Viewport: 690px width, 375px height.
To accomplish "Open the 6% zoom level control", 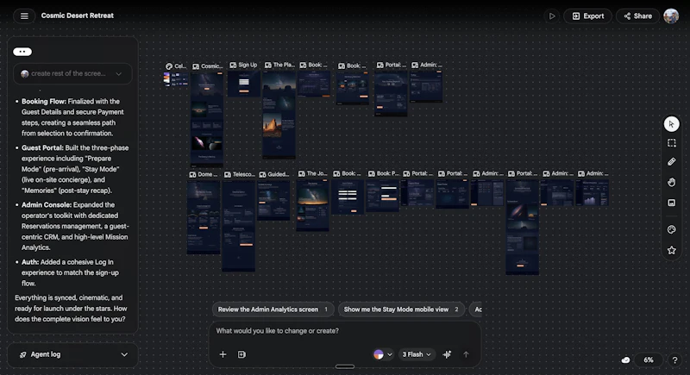I will pyautogui.click(x=649, y=360).
